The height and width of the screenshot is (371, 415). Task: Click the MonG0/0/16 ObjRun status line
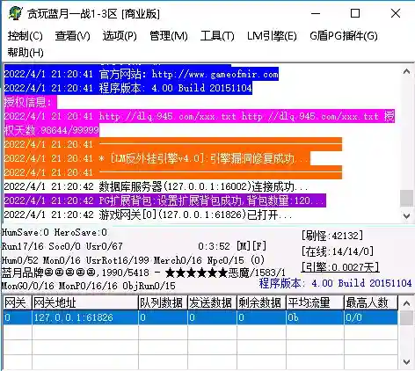tap(89, 286)
